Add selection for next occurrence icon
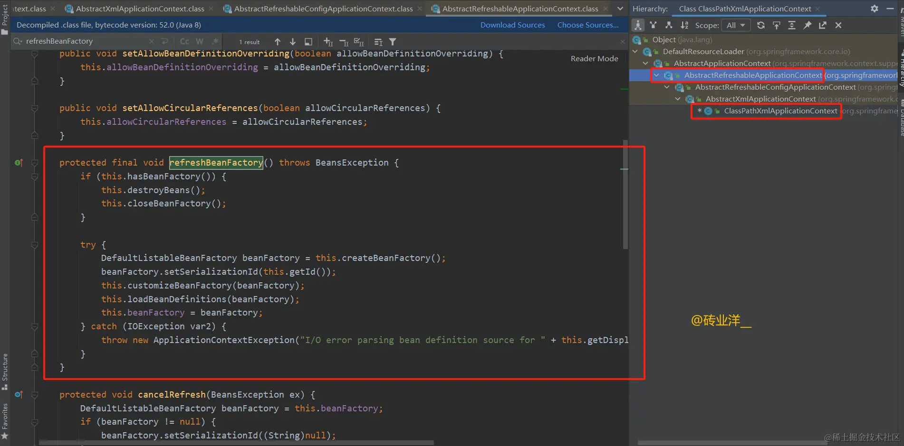Image resolution: width=904 pixels, height=446 pixels. pyautogui.click(x=328, y=42)
